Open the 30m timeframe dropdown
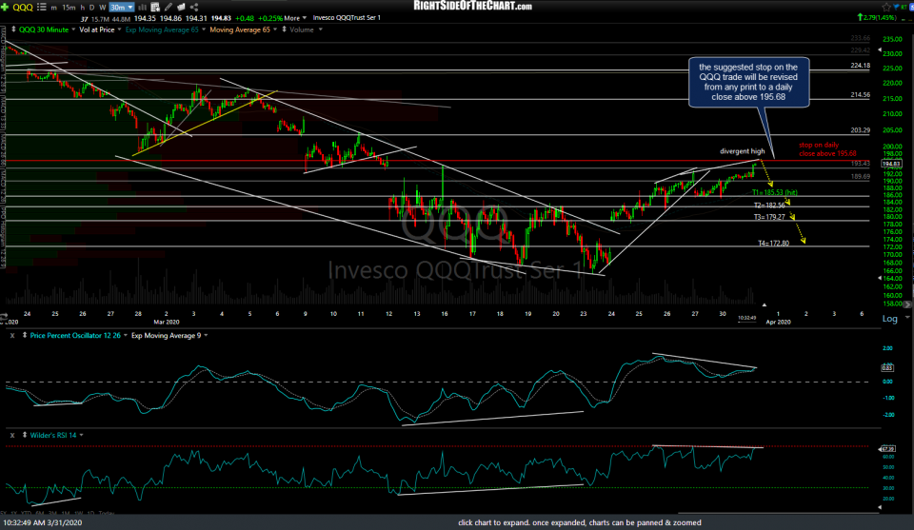The image size is (914, 530). (121, 7)
